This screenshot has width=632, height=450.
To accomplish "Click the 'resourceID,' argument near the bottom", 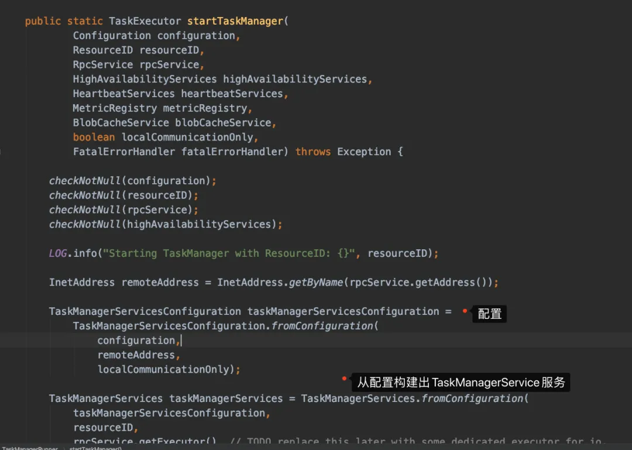I will [105, 427].
